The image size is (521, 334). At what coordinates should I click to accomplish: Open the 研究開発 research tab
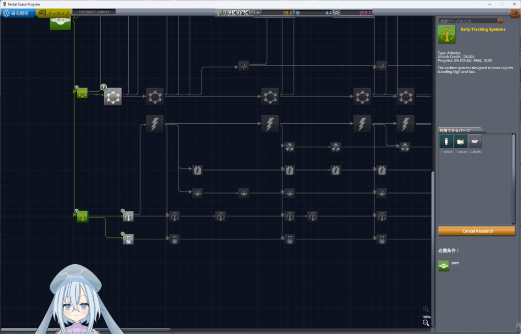(18, 13)
